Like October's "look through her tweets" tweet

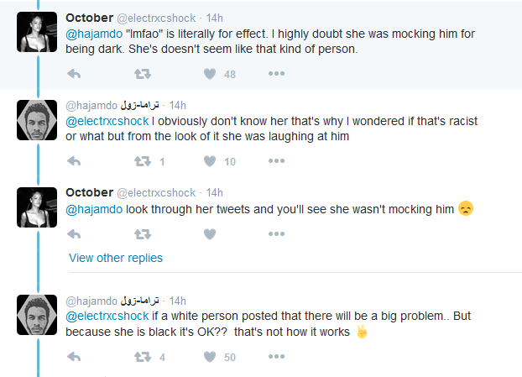(211, 233)
